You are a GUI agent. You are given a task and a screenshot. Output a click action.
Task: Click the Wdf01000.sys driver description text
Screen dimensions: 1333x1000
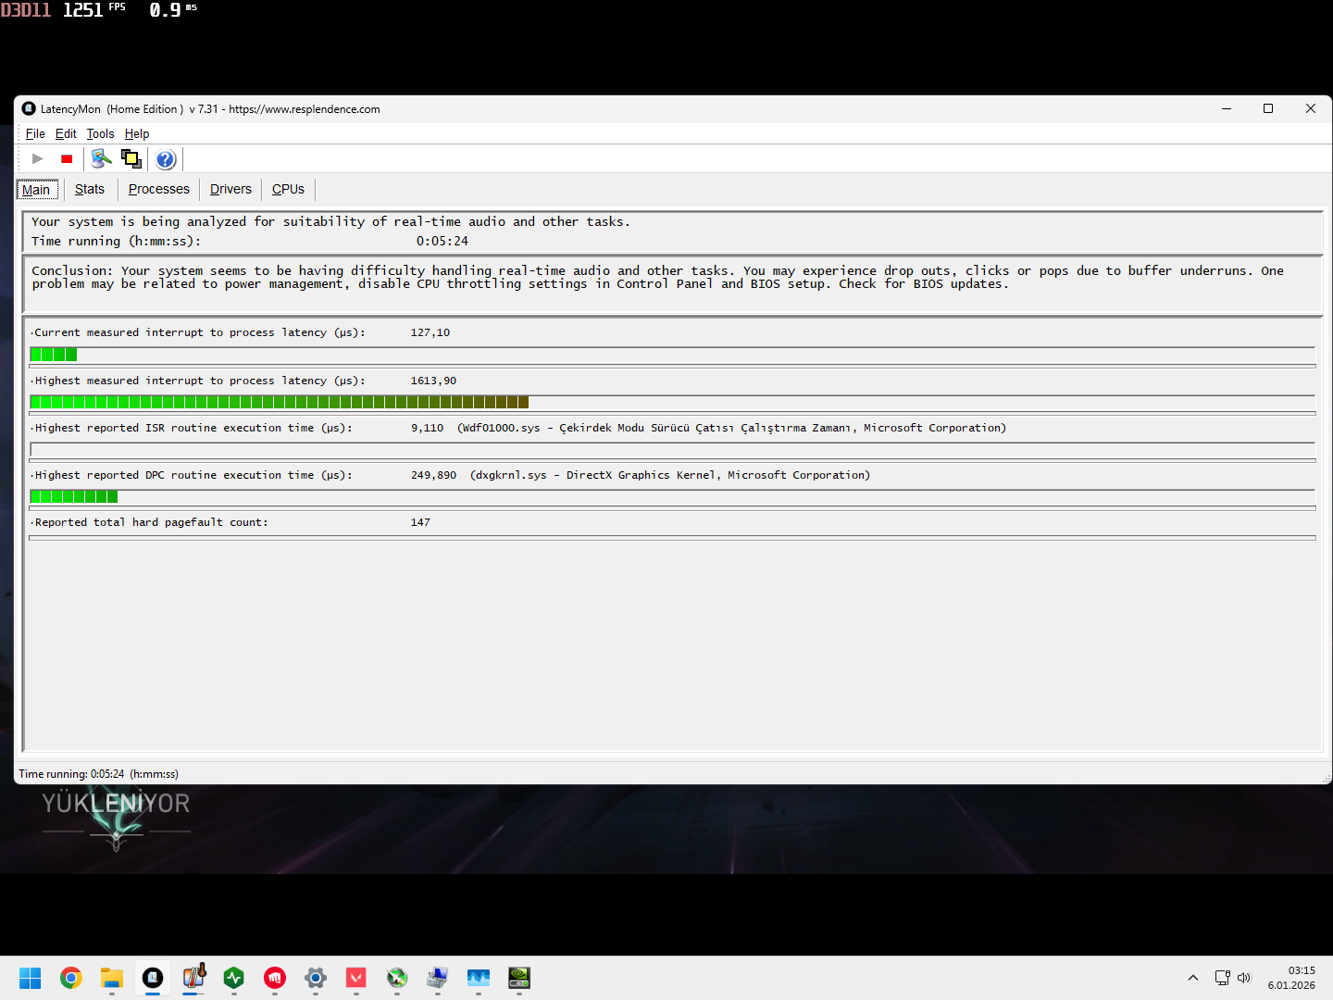731,428
